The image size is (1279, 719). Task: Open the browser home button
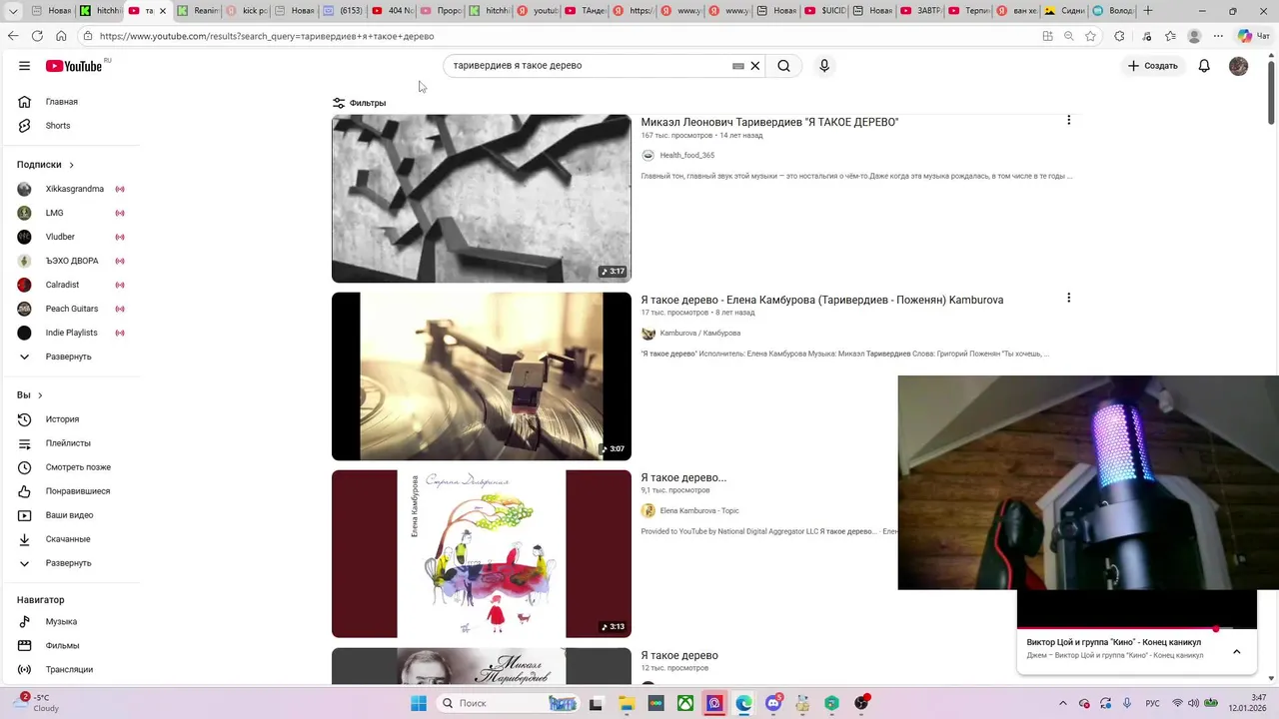pos(61,36)
